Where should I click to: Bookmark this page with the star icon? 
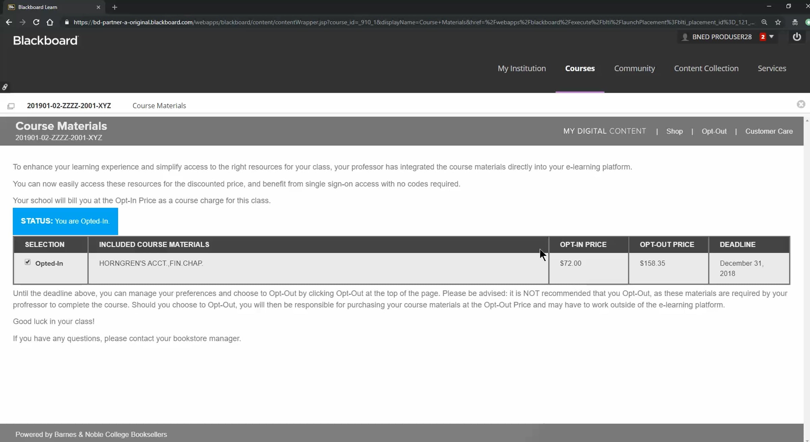click(x=778, y=22)
